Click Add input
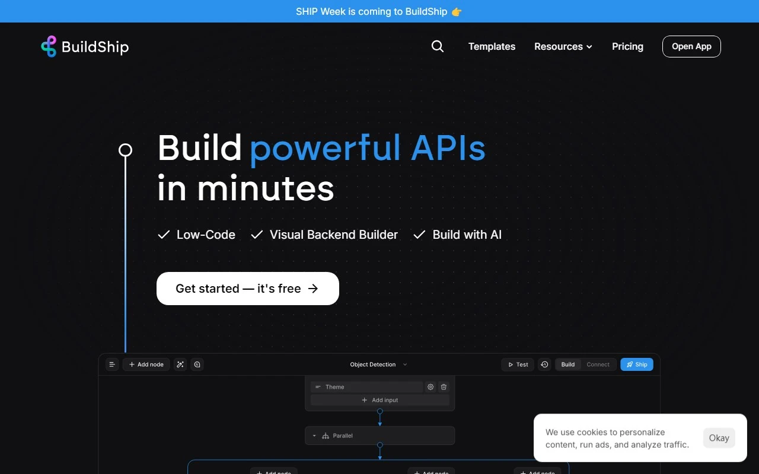 pyautogui.click(x=379, y=400)
